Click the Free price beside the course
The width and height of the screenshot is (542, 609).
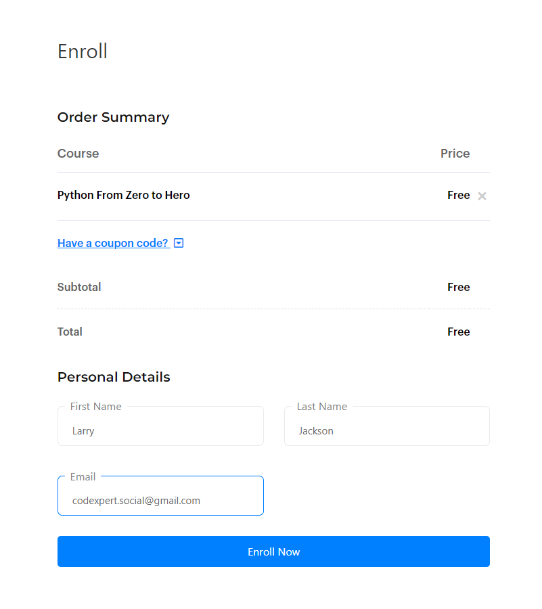(459, 195)
